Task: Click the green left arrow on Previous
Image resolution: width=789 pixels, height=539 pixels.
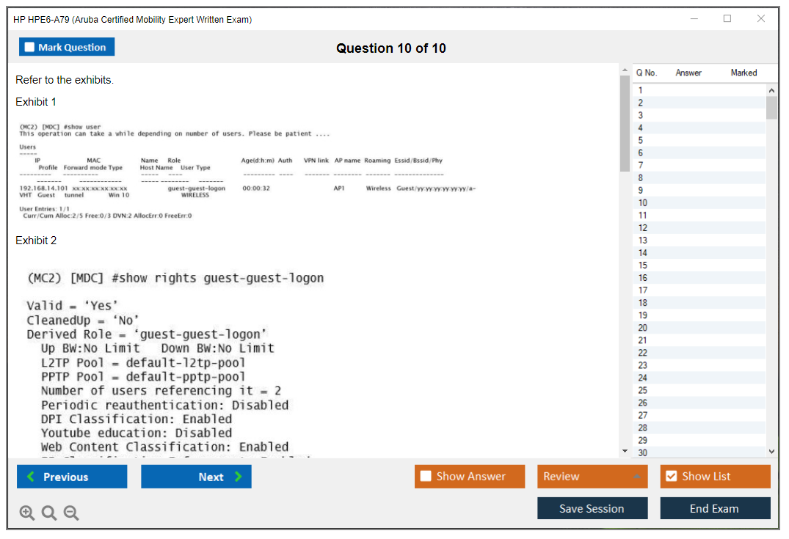Action: [x=31, y=477]
